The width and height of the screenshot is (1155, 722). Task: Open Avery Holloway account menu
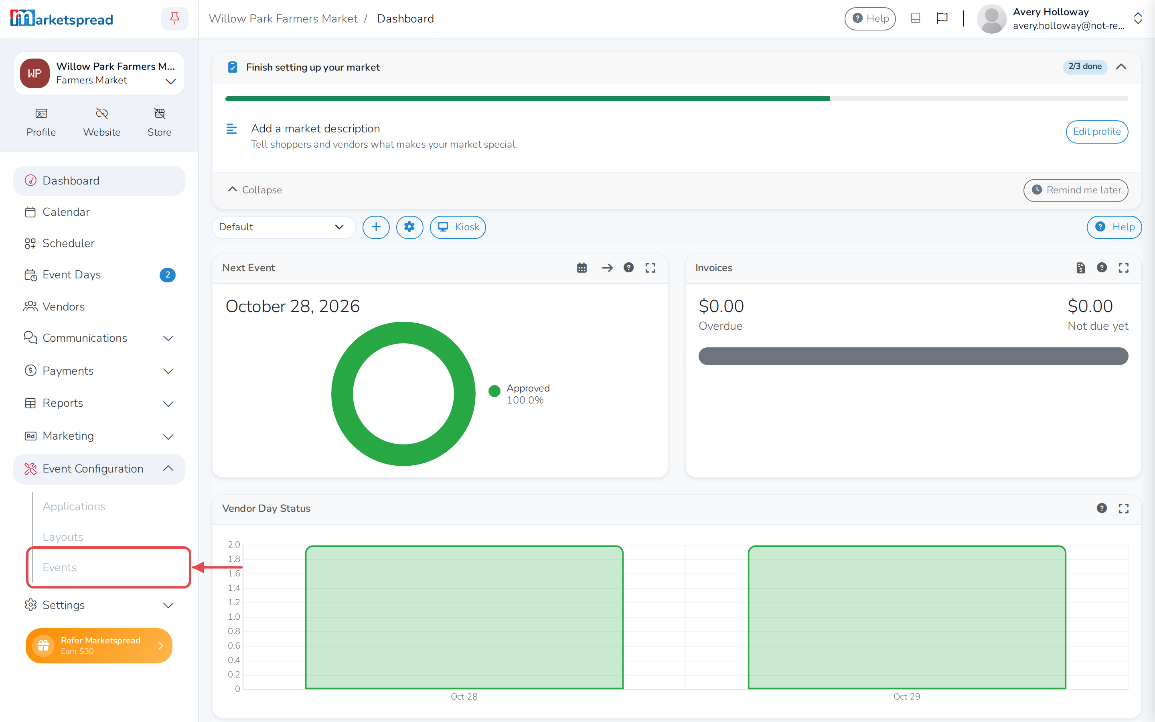1060,18
